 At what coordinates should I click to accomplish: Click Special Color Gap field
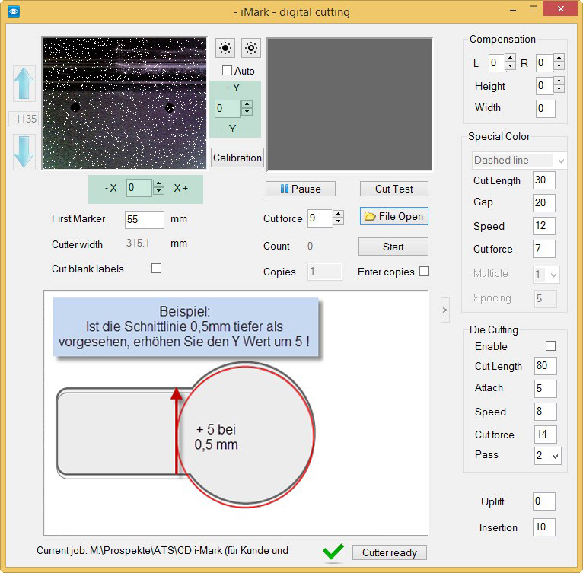[544, 203]
